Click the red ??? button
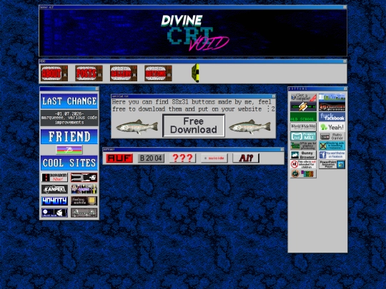This screenshot has height=289, width=386. click(182, 158)
